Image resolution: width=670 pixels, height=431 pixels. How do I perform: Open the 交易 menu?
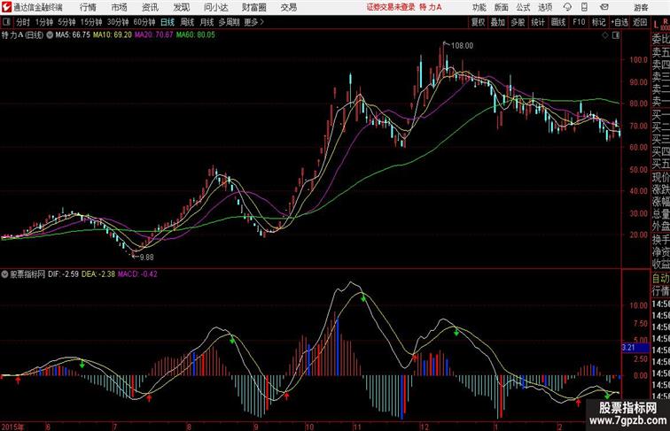(x=288, y=7)
